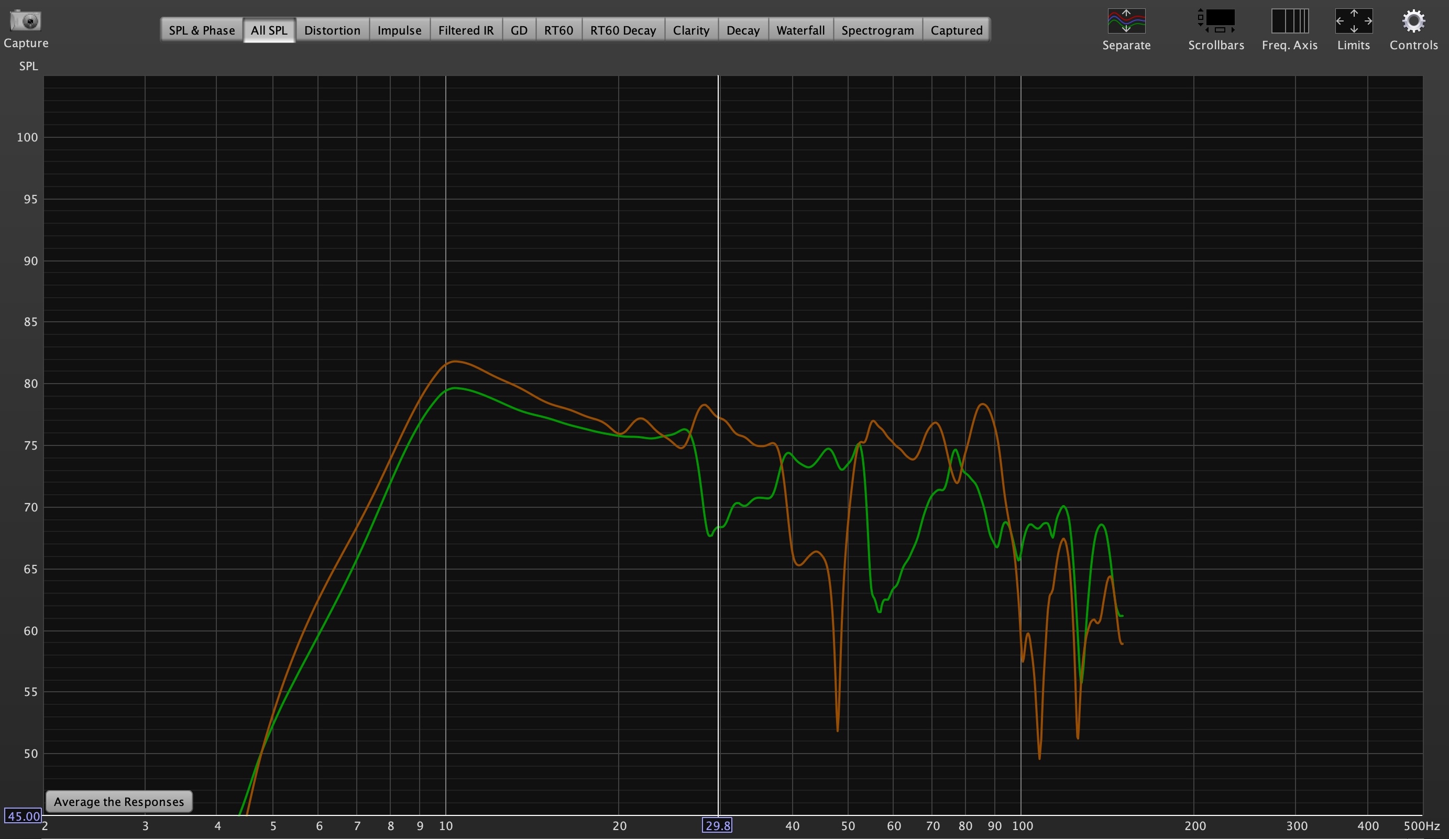Click the 45.00 lower SPL limit field

(23, 816)
